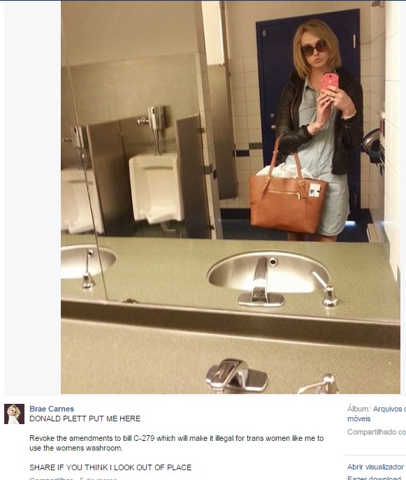Image resolution: width=406 pixels, height=480 pixels.
Task: Click the cut-off post date beside Compartilhar
Action: coord(99,478)
